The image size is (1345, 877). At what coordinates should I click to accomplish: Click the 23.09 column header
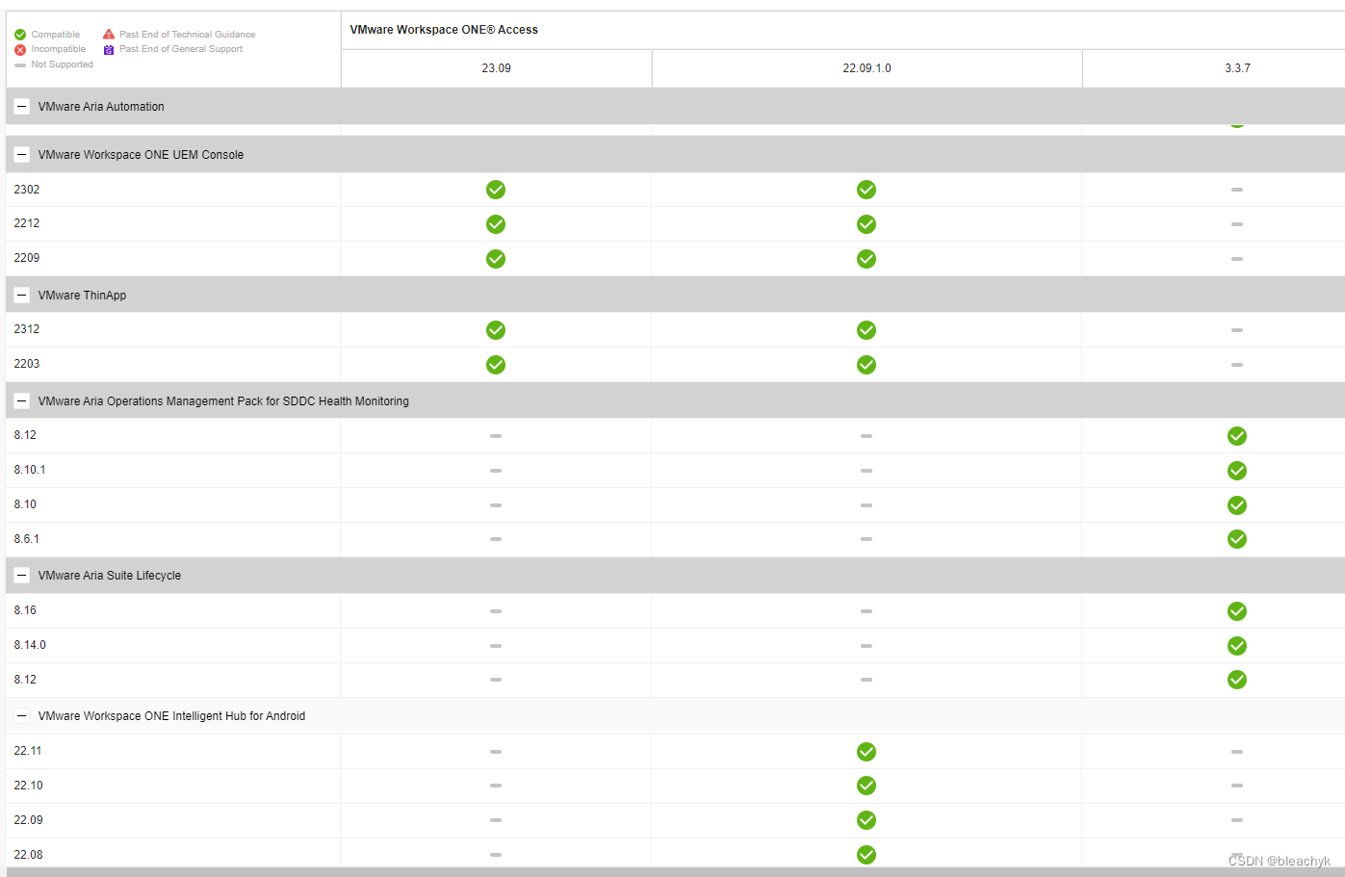click(x=495, y=67)
